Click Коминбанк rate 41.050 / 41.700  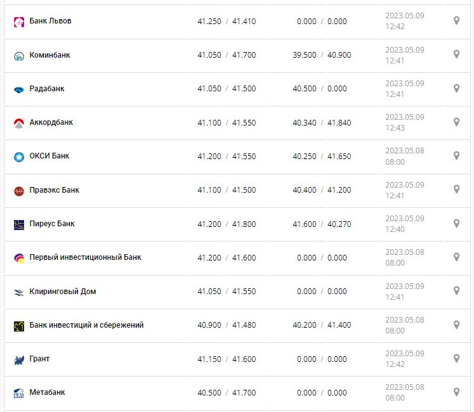click(x=227, y=55)
